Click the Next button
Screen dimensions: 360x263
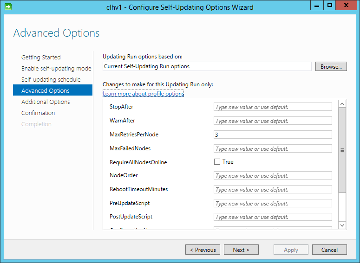point(241,250)
